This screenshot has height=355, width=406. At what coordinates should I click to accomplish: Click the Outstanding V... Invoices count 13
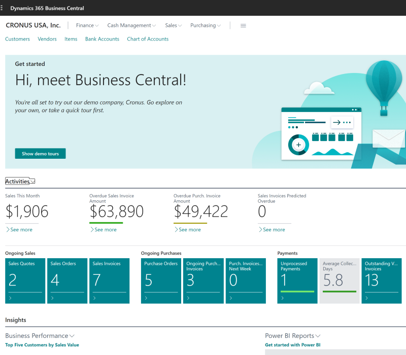tap(371, 280)
